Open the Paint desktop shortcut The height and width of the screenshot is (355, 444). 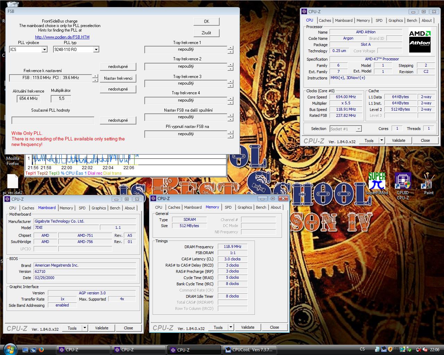pyautogui.click(x=428, y=184)
